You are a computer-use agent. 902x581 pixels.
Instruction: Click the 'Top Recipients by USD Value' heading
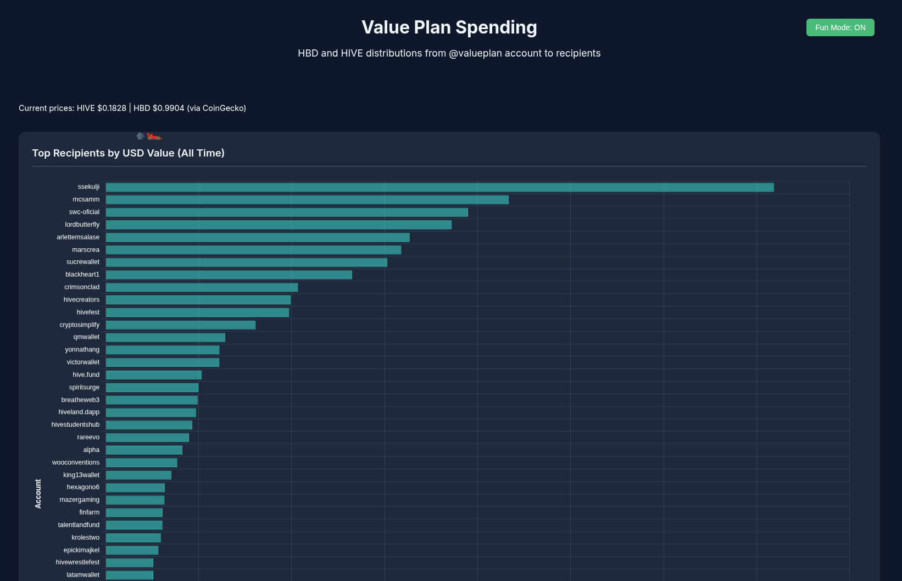(x=128, y=153)
